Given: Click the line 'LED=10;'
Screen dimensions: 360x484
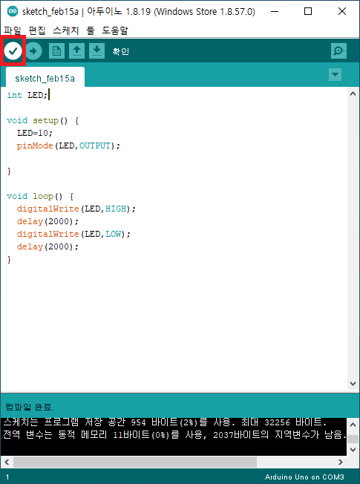Looking at the screenshot, I should click(x=35, y=133).
